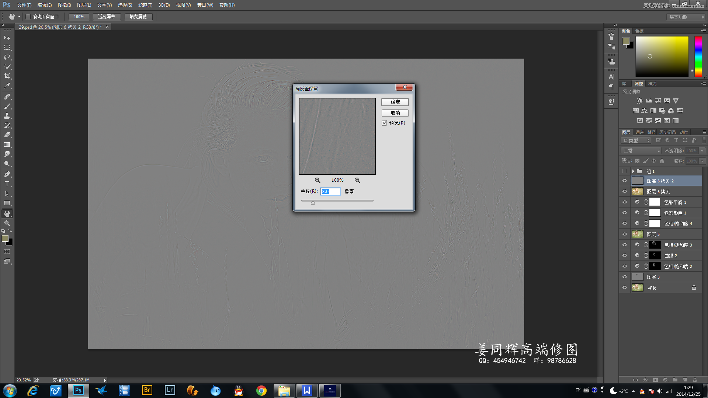The image size is (708, 398).
Task: Open Chrome from the taskbar
Action: (261, 391)
